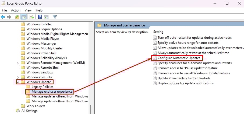Select Remove access to use all Windows Update features
Image resolution: width=244 pixels, height=114 pixels.
(x=194, y=73)
